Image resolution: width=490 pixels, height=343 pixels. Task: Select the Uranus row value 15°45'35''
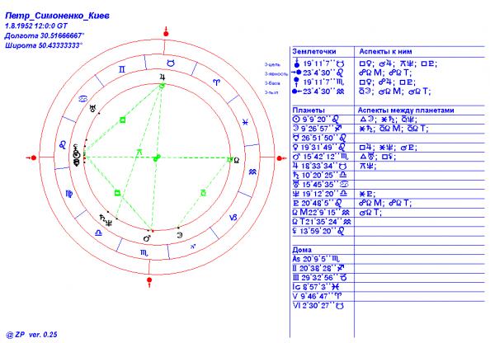point(320,185)
